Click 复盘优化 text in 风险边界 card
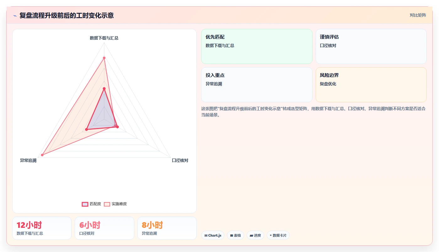 (x=328, y=84)
